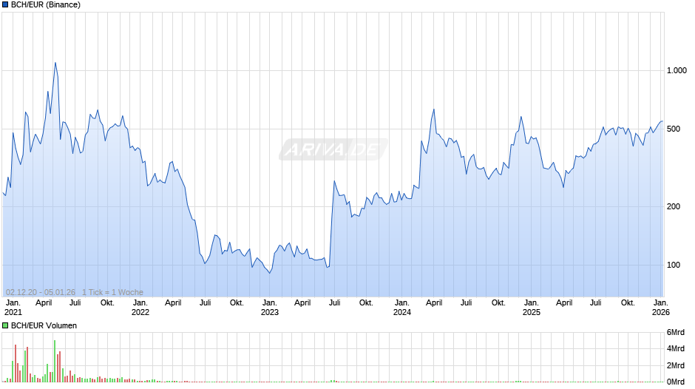Click the date range 02.12.20 - 05.01.26
Image resolution: width=695 pixels, height=389 pixels.
(x=41, y=292)
